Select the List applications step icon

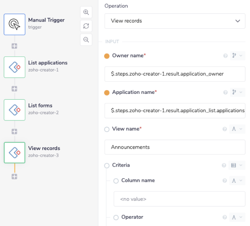[x=15, y=67]
